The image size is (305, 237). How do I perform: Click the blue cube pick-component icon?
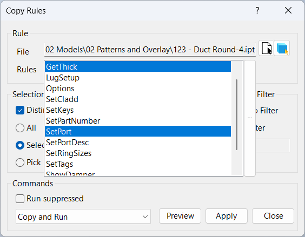282,49
